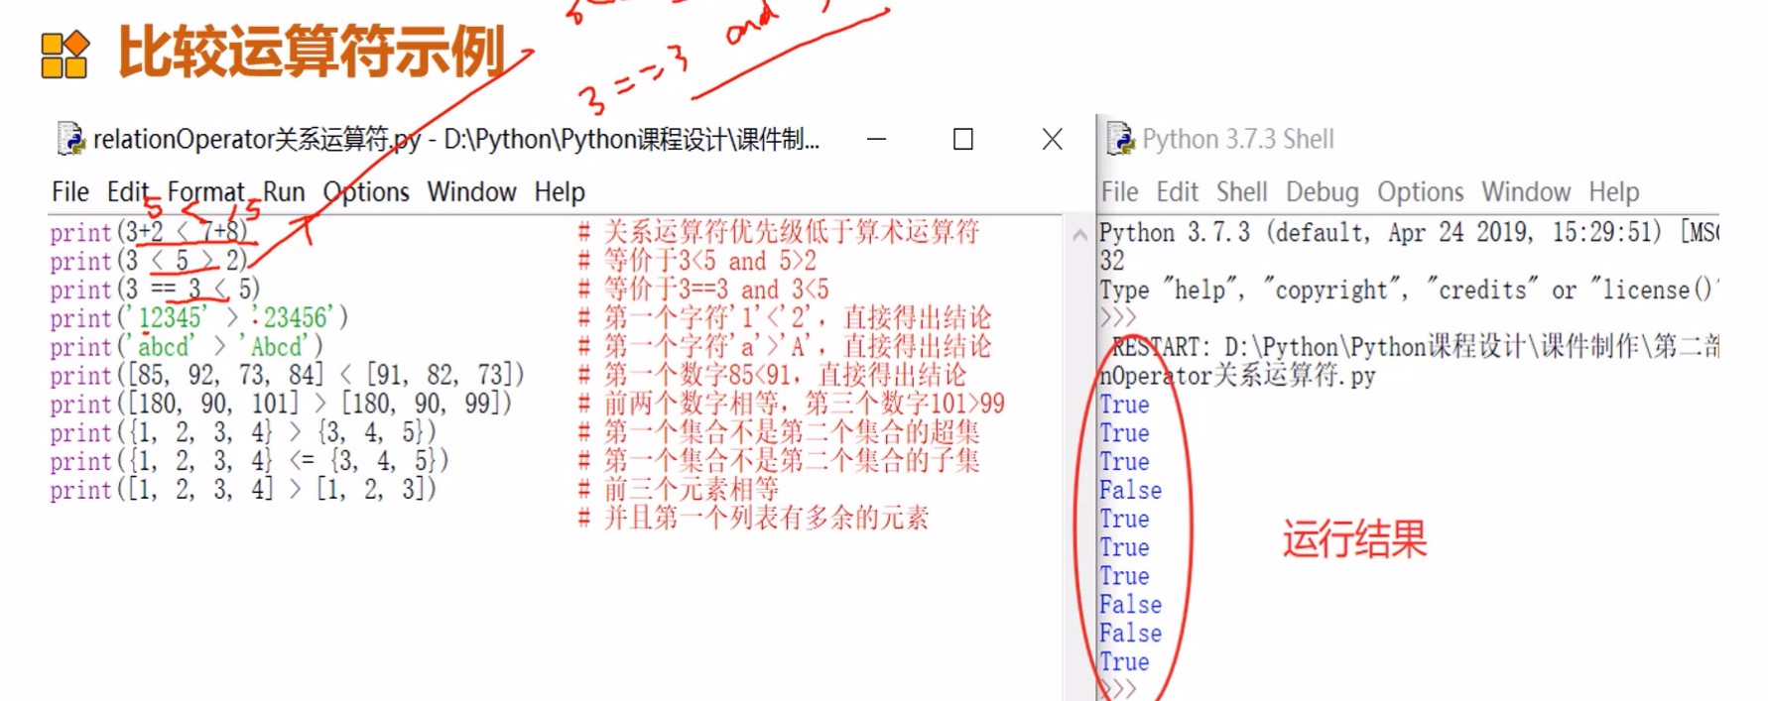Image resolution: width=1768 pixels, height=701 pixels.
Task: Open the Options menu in the editor window
Action: (366, 191)
